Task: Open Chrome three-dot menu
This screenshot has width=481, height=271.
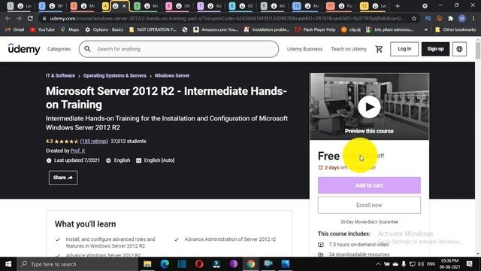Action: [x=473, y=18]
